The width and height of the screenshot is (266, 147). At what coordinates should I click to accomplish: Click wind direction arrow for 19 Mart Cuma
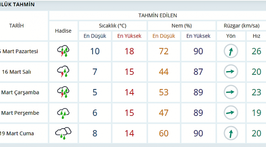tap(231, 133)
